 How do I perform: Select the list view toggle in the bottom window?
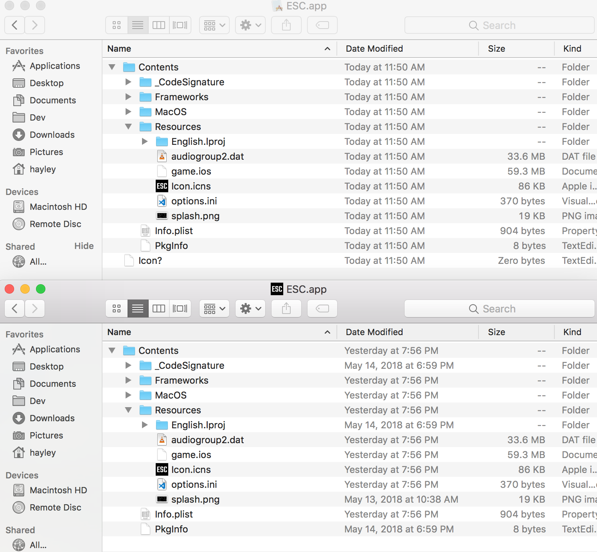point(138,308)
